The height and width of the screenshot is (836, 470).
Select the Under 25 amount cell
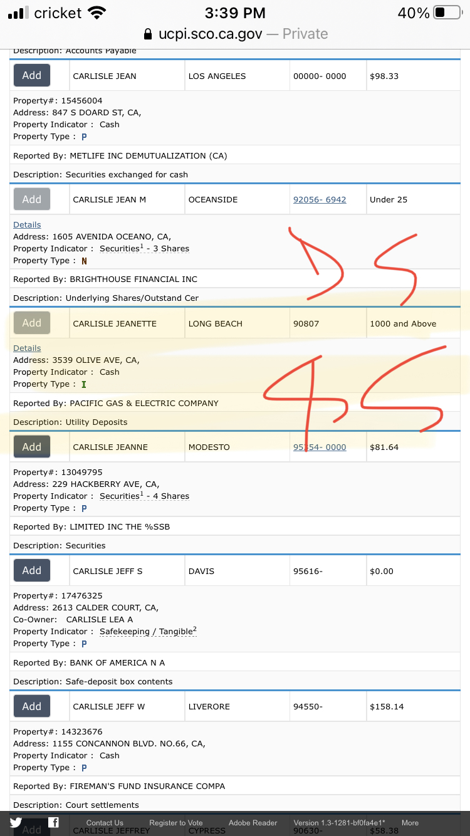pyautogui.click(x=414, y=199)
